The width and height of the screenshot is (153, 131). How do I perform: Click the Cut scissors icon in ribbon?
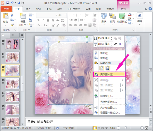tap(12, 15)
